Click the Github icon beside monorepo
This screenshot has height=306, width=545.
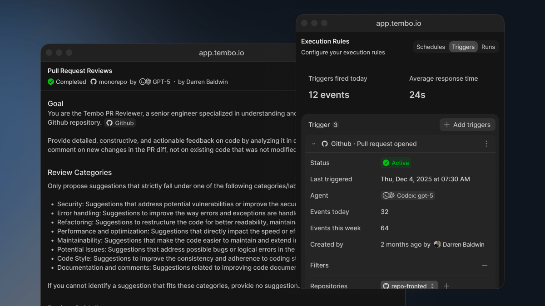94,82
